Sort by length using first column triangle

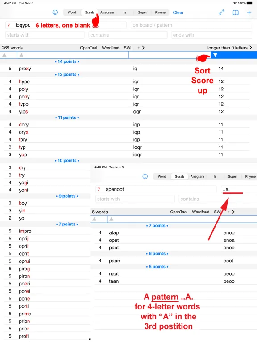coord(4,55)
